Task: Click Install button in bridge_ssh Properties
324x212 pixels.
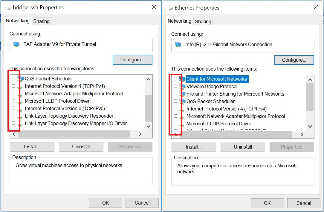Action: (x=32, y=146)
